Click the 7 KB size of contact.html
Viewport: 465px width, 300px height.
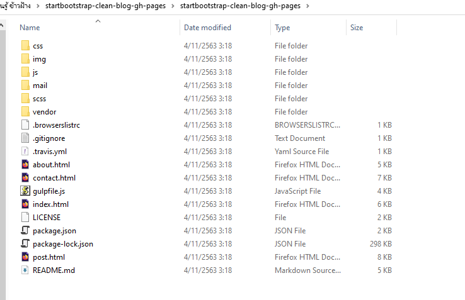coord(384,178)
